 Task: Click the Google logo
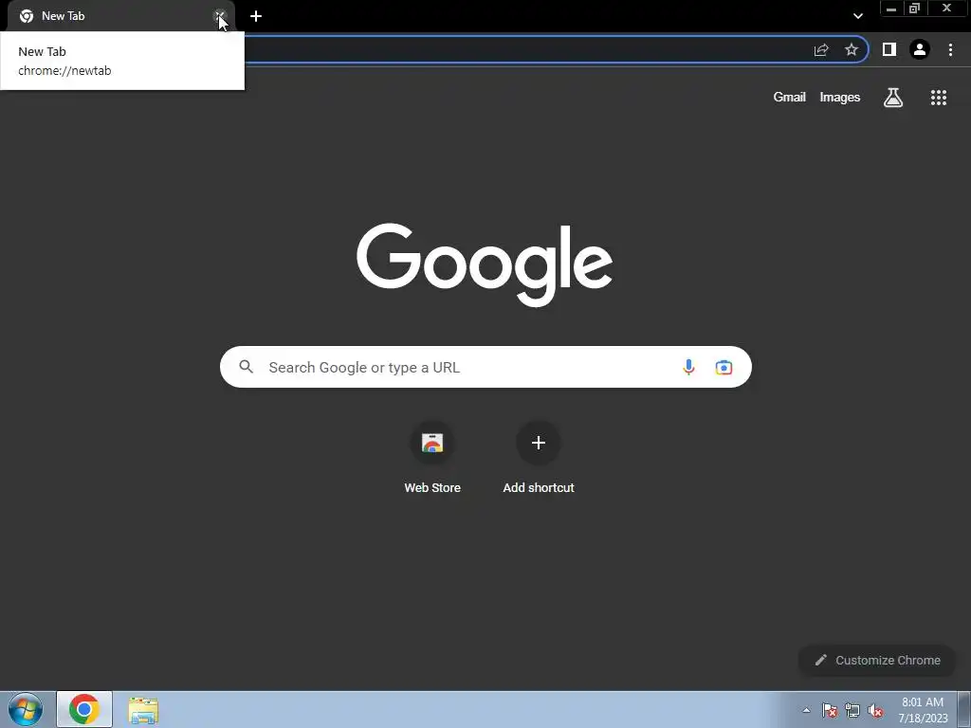point(485,265)
